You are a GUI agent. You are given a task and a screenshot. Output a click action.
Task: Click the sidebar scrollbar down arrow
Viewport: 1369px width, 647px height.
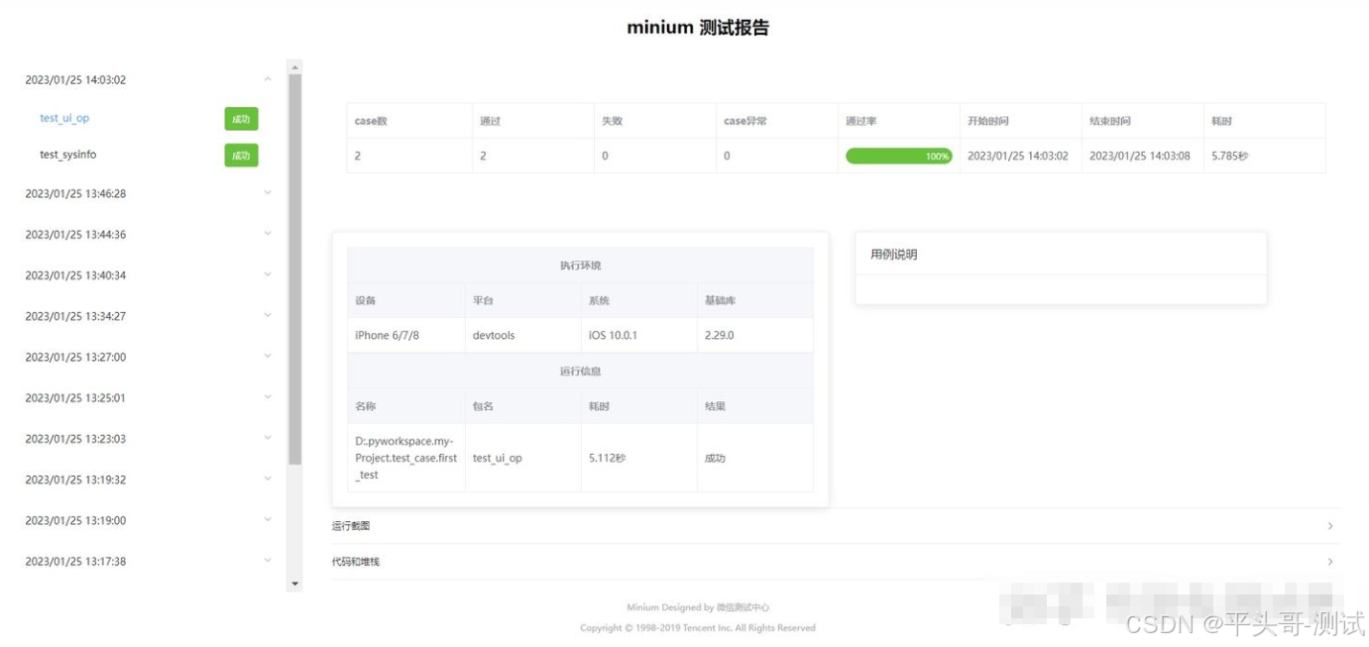[294, 585]
